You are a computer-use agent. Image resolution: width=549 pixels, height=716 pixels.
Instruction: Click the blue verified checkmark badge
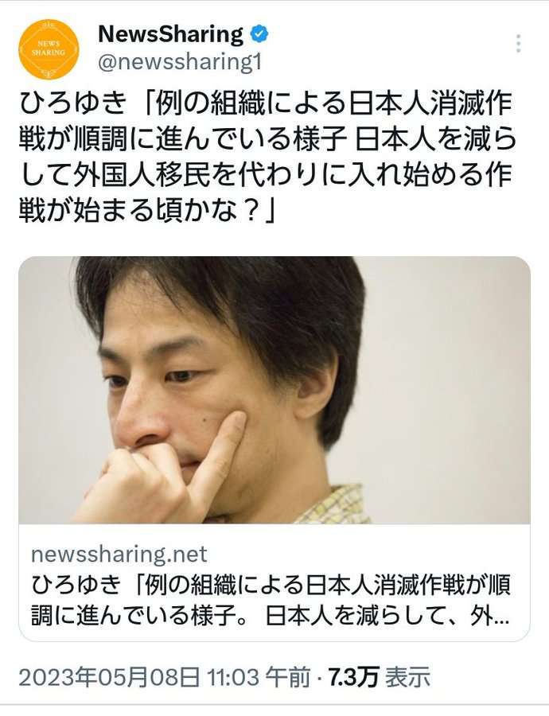pos(260,34)
